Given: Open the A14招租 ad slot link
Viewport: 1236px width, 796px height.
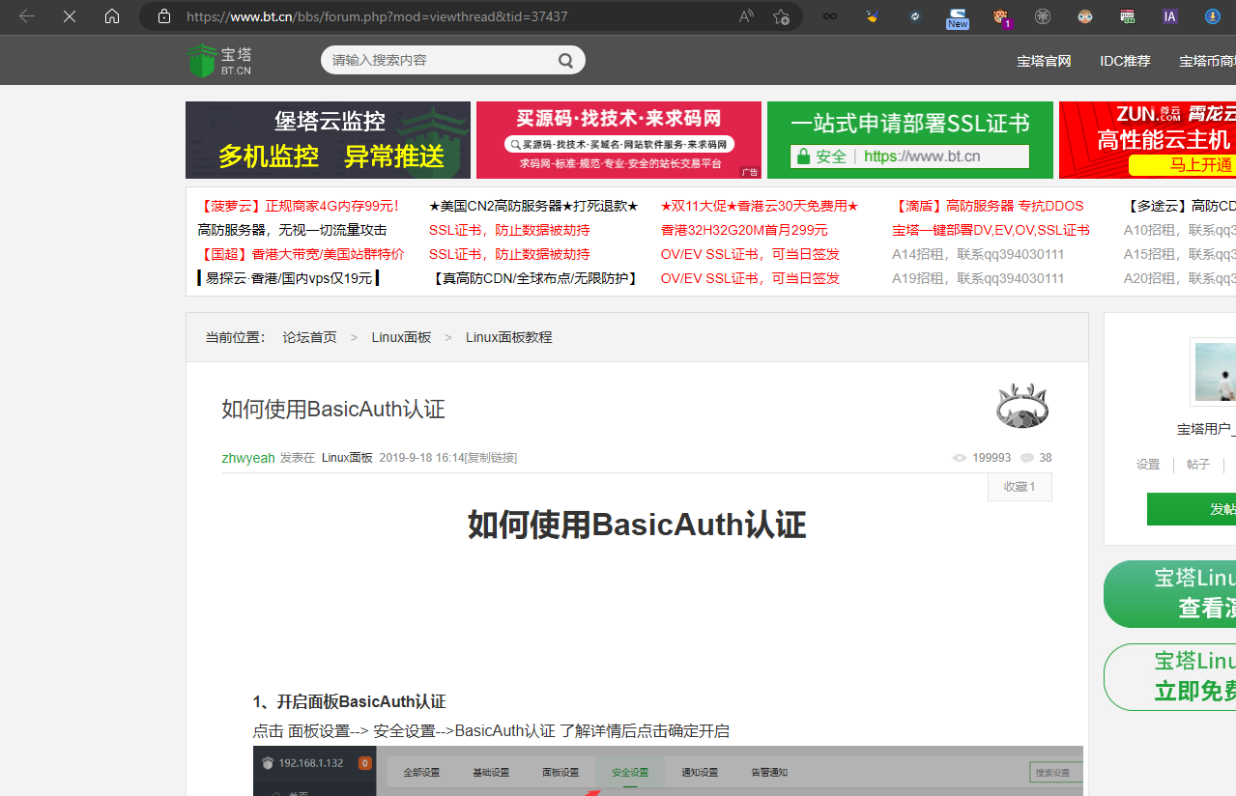Looking at the screenshot, I should coord(978,254).
